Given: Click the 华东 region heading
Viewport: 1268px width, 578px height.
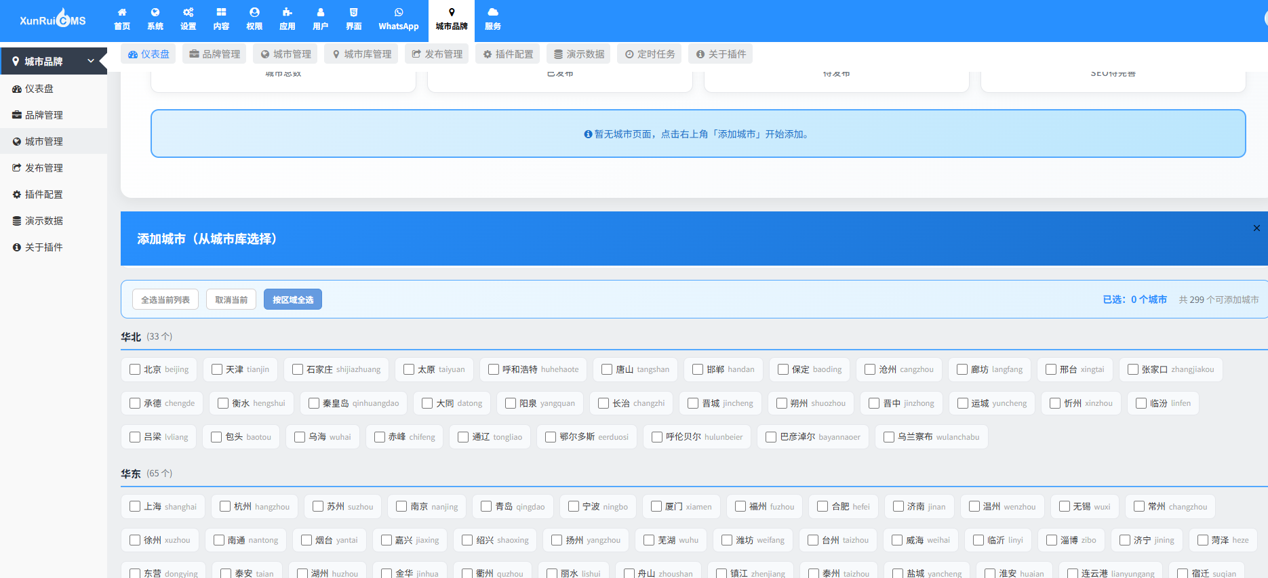Looking at the screenshot, I should tap(131, 474).
